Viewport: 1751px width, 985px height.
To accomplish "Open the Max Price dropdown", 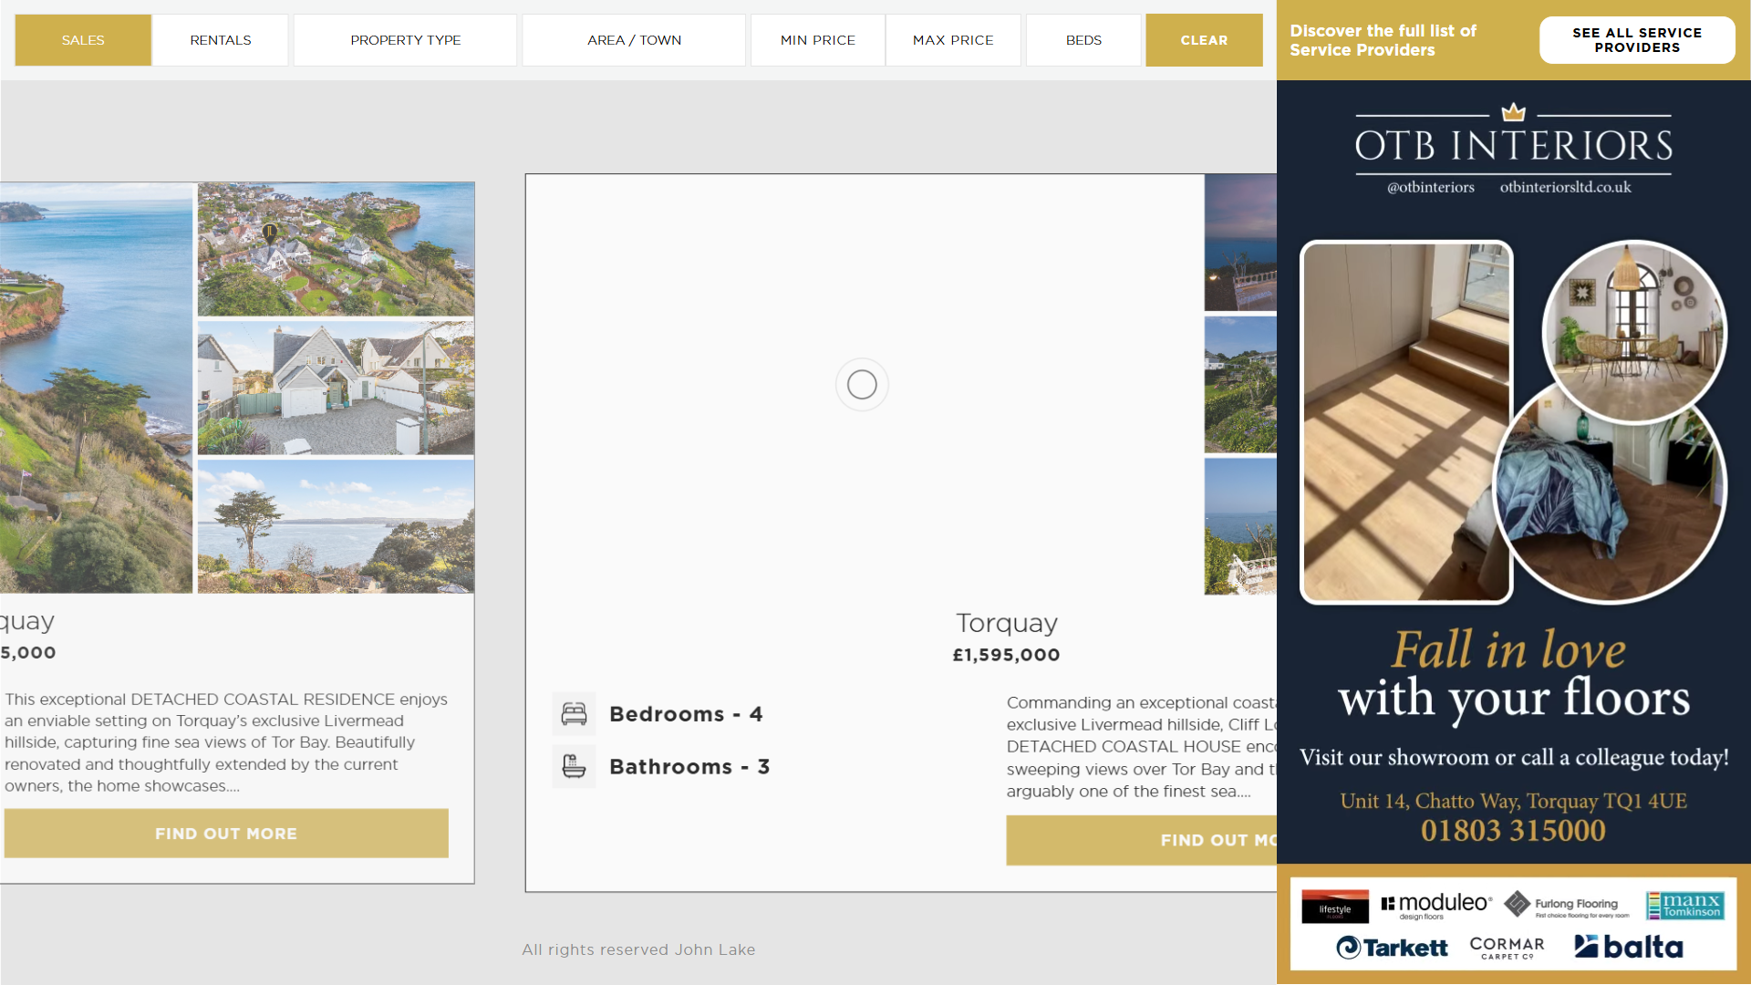I will [953, 40].
